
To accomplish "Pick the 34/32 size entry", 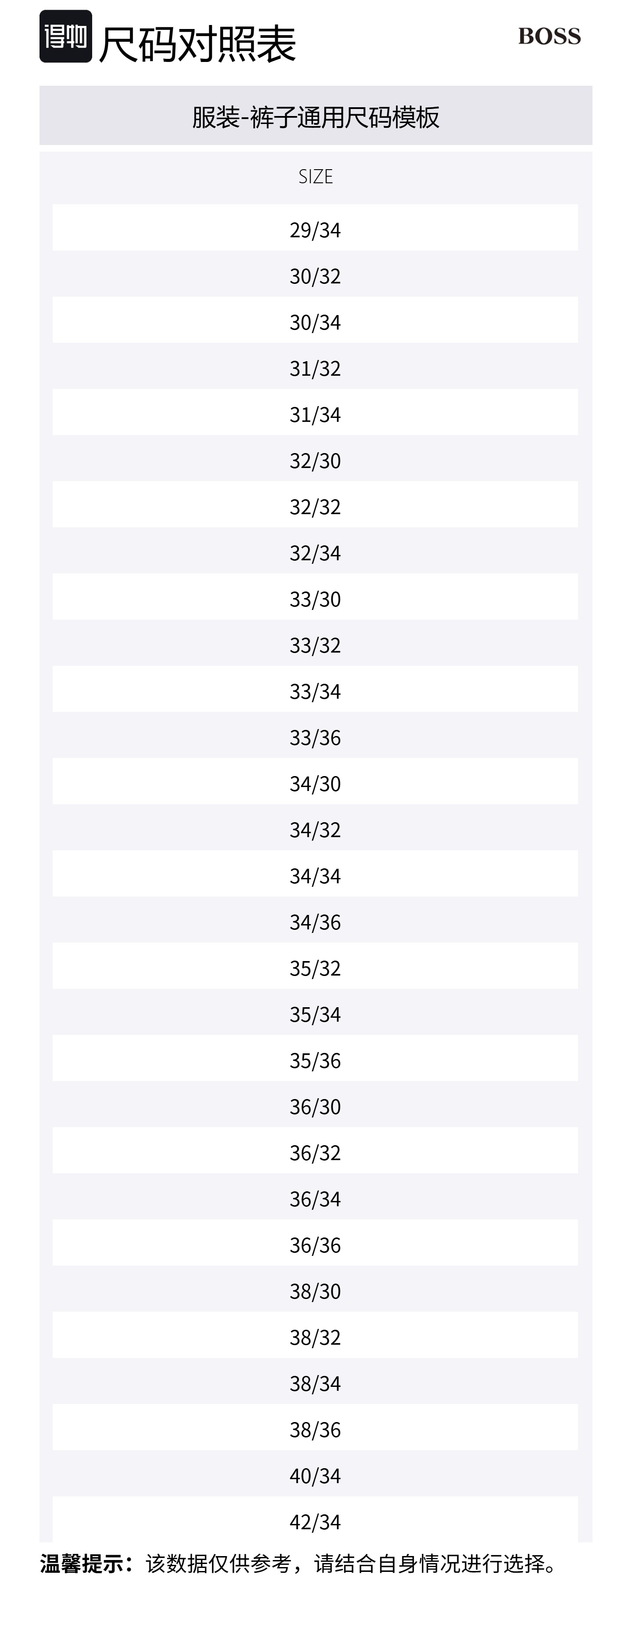I will pos(316,830).
